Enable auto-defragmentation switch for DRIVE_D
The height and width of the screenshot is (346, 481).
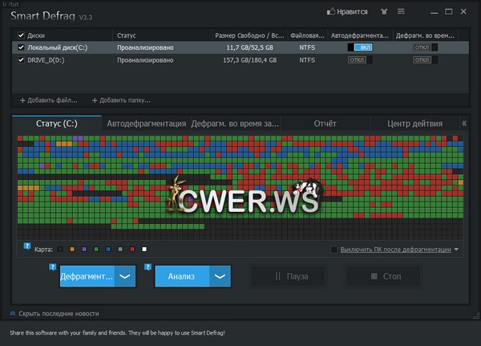point(361,59)
